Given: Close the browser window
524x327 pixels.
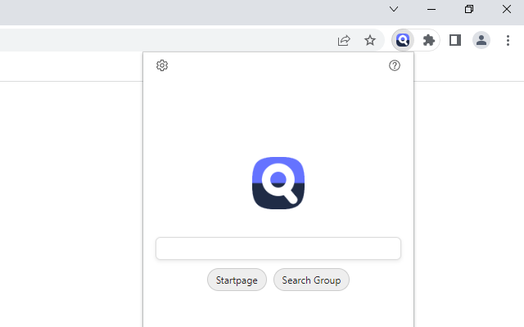Looking at the screenshot, I should [x=507, y=9].
